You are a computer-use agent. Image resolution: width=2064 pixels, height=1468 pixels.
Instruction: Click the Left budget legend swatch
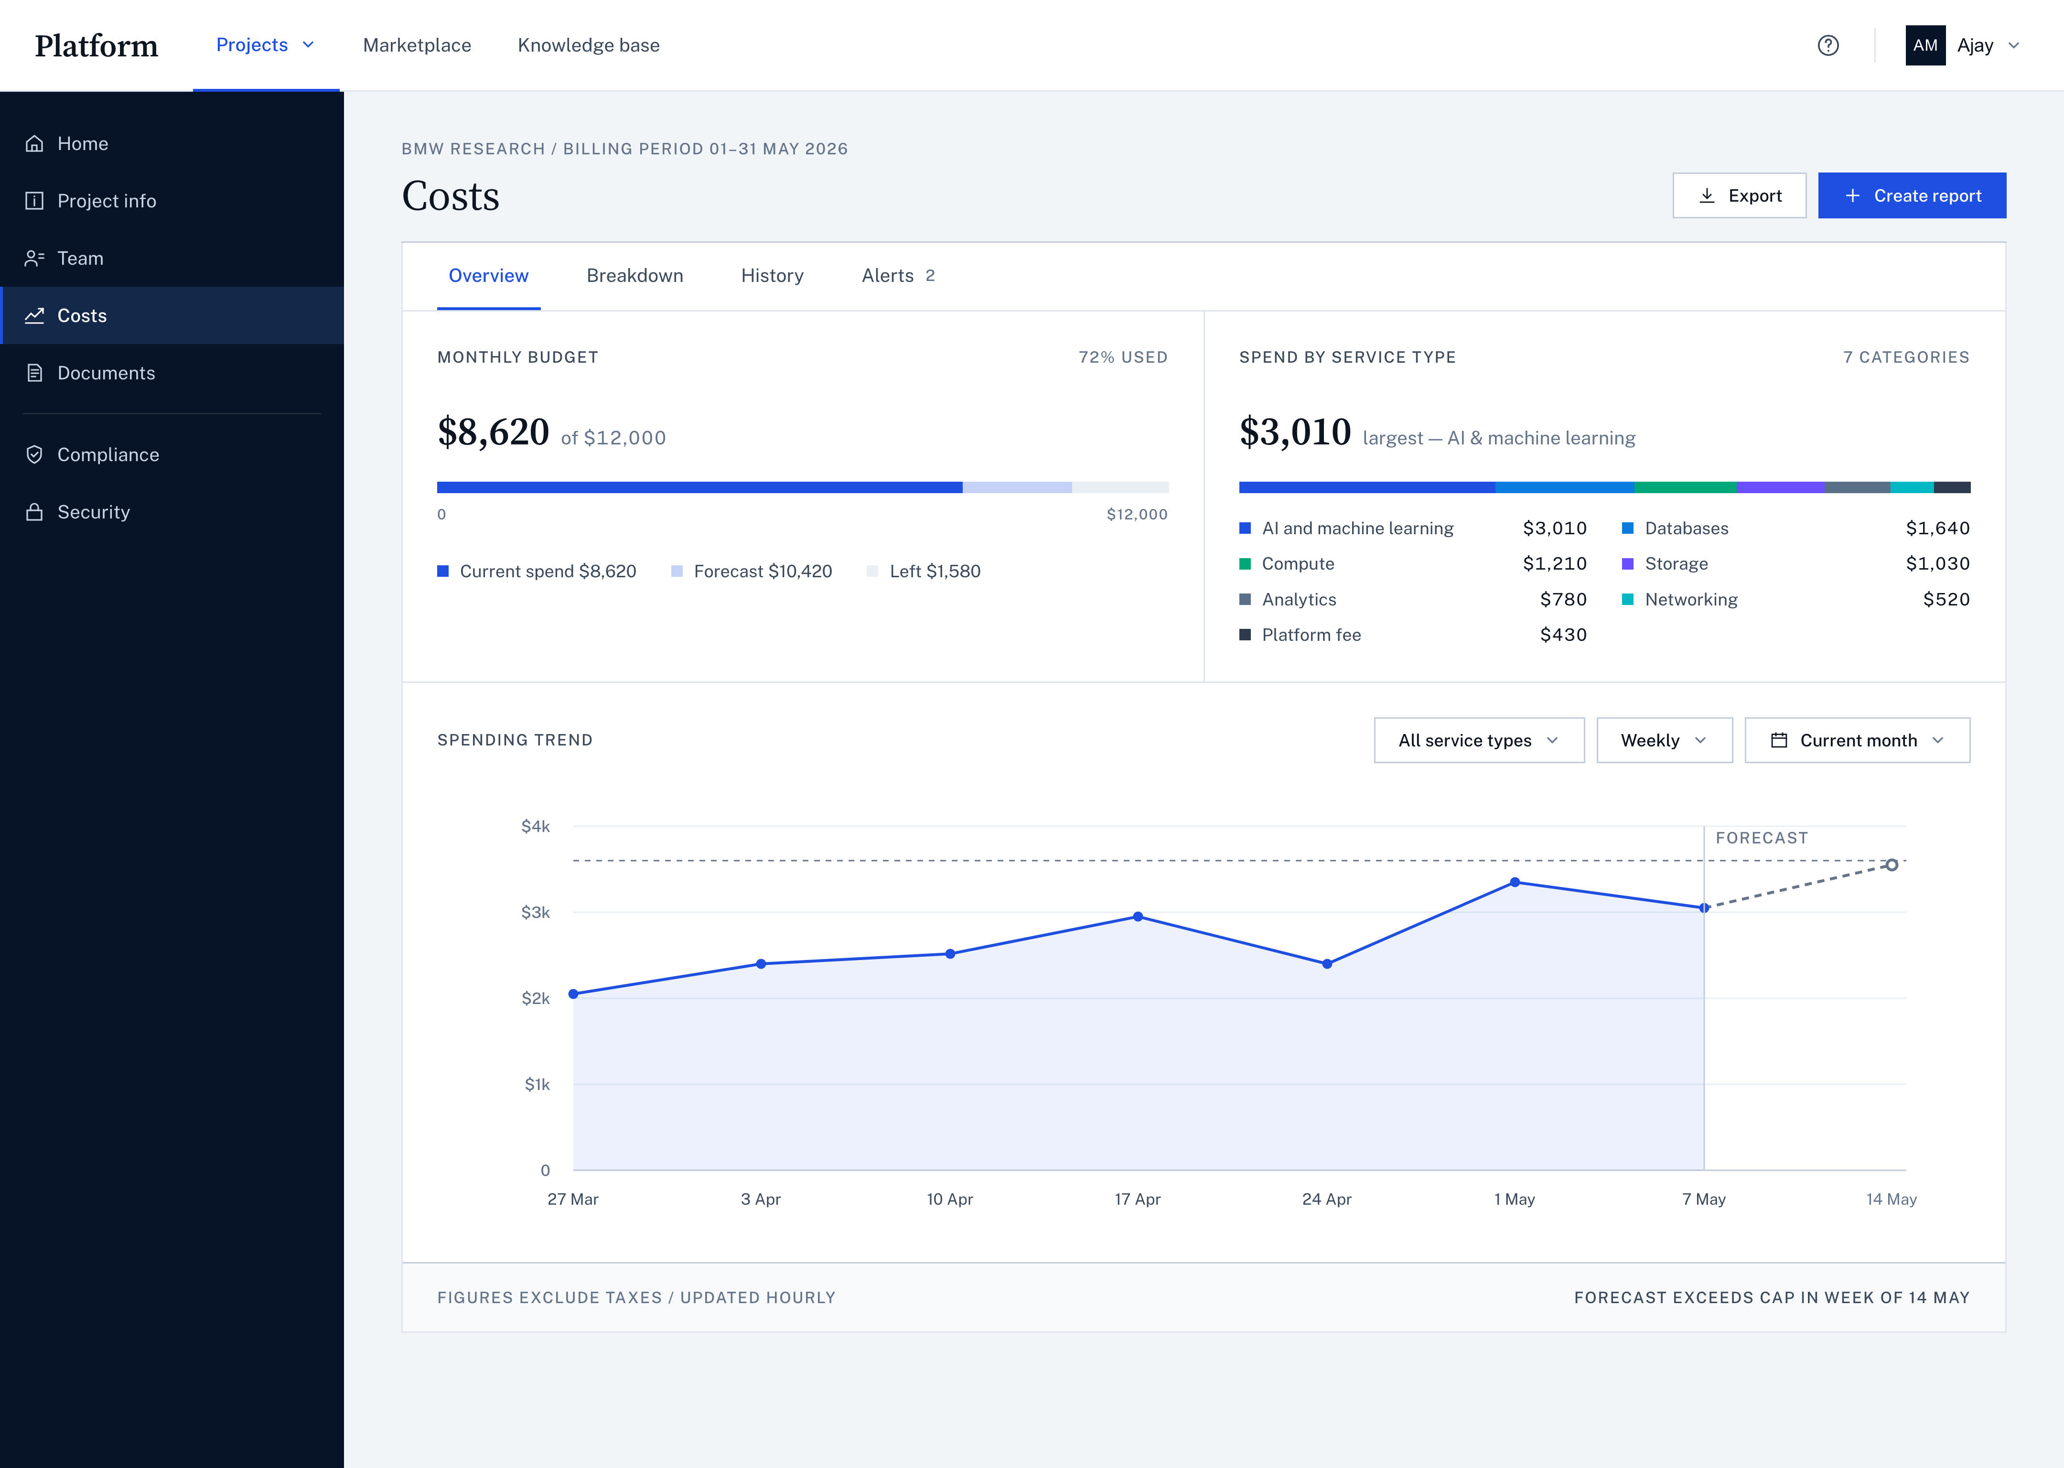click(x=873, y=572)
